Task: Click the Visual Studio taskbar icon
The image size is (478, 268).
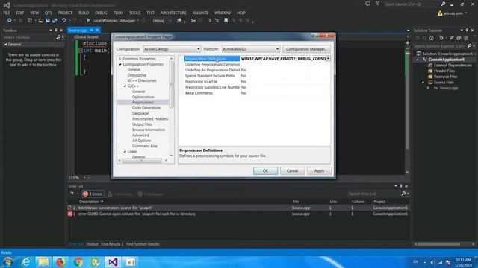Action: (113, 261)
